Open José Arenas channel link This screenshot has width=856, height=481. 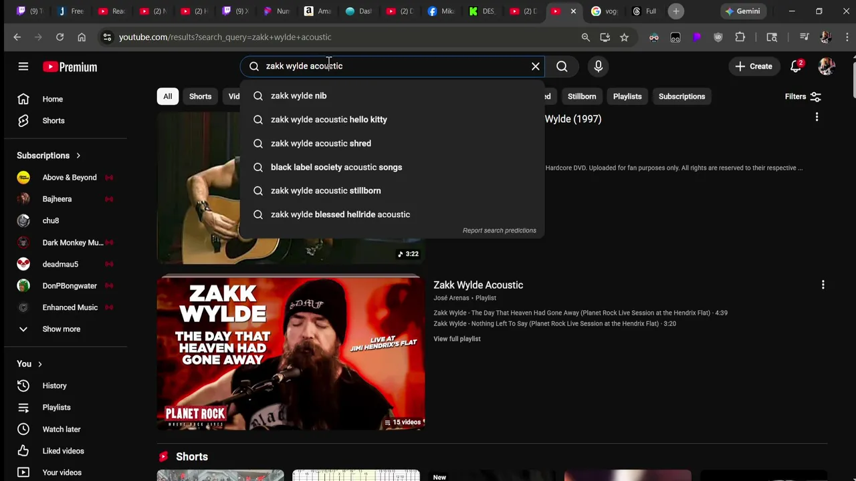pyautogui.click(x=451, y=298)
